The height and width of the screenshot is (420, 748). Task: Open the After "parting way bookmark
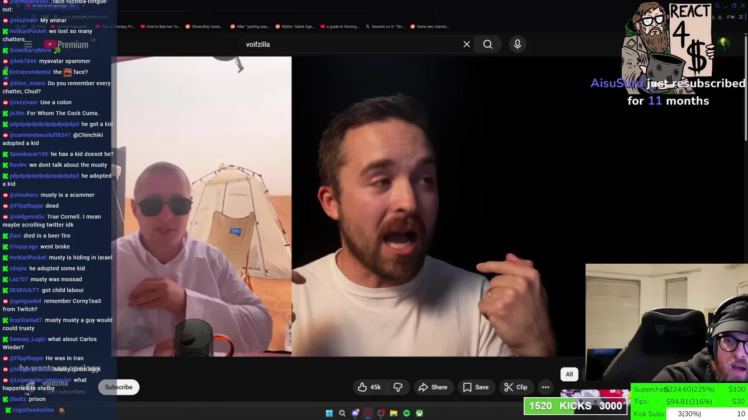click(250, 26)
